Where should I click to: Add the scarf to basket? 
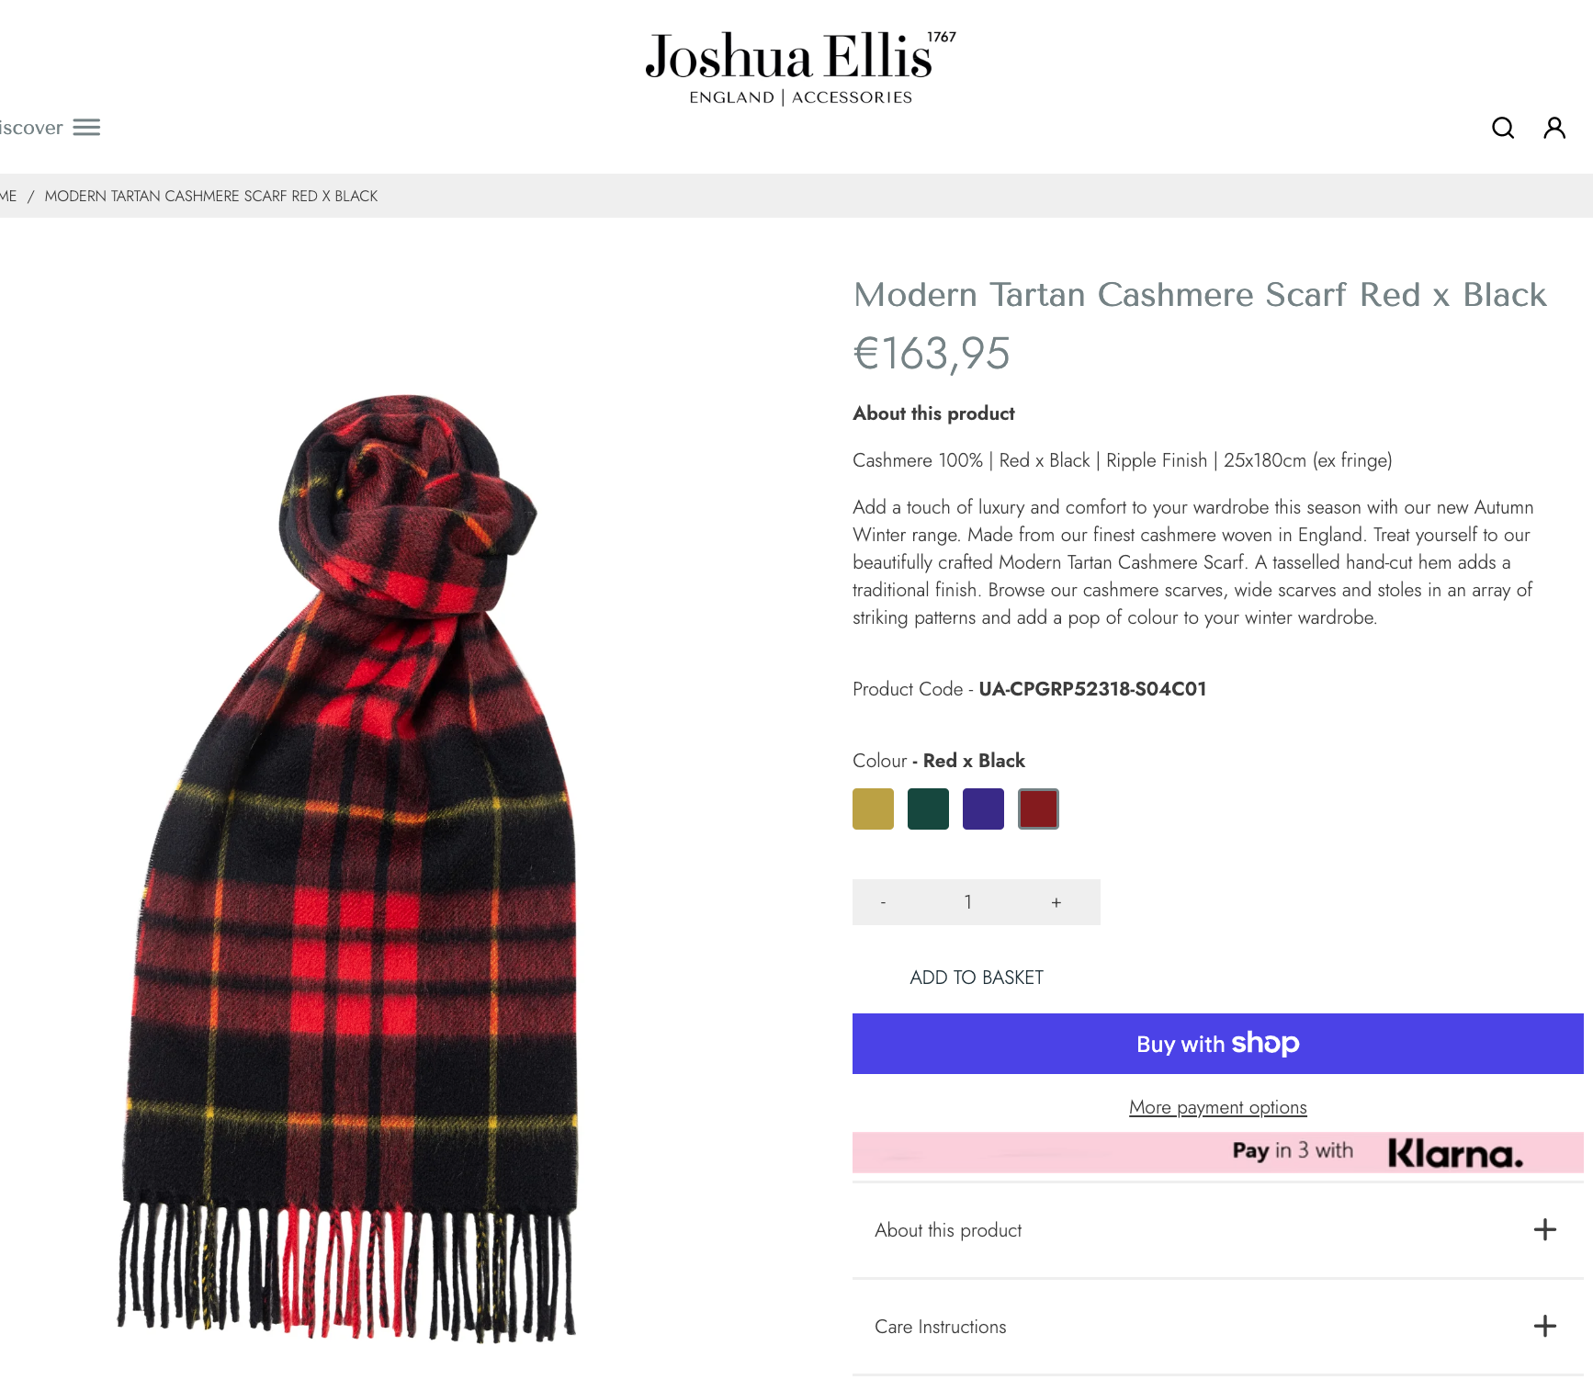[x=977, y=978]
